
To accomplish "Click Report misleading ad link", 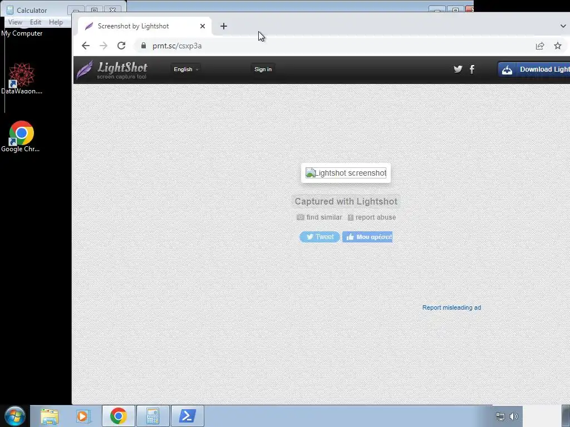I will (x=451, y=307).
